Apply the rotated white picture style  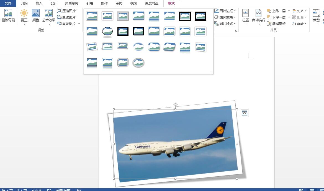92,47
